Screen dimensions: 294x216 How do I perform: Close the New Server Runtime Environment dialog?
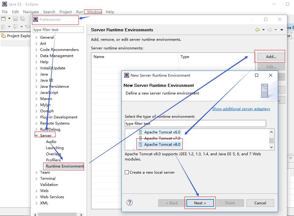(271, 75)
